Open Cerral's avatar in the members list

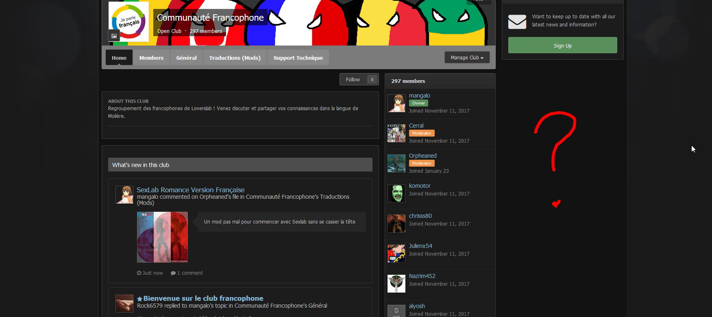396,133
